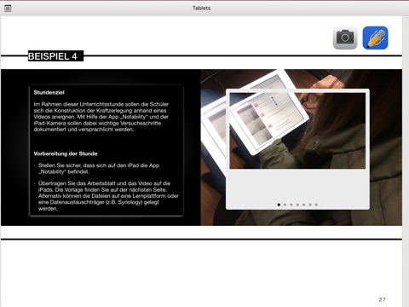Select the seventh gallery page dot
Screen dimensions: 409x307
316,205
